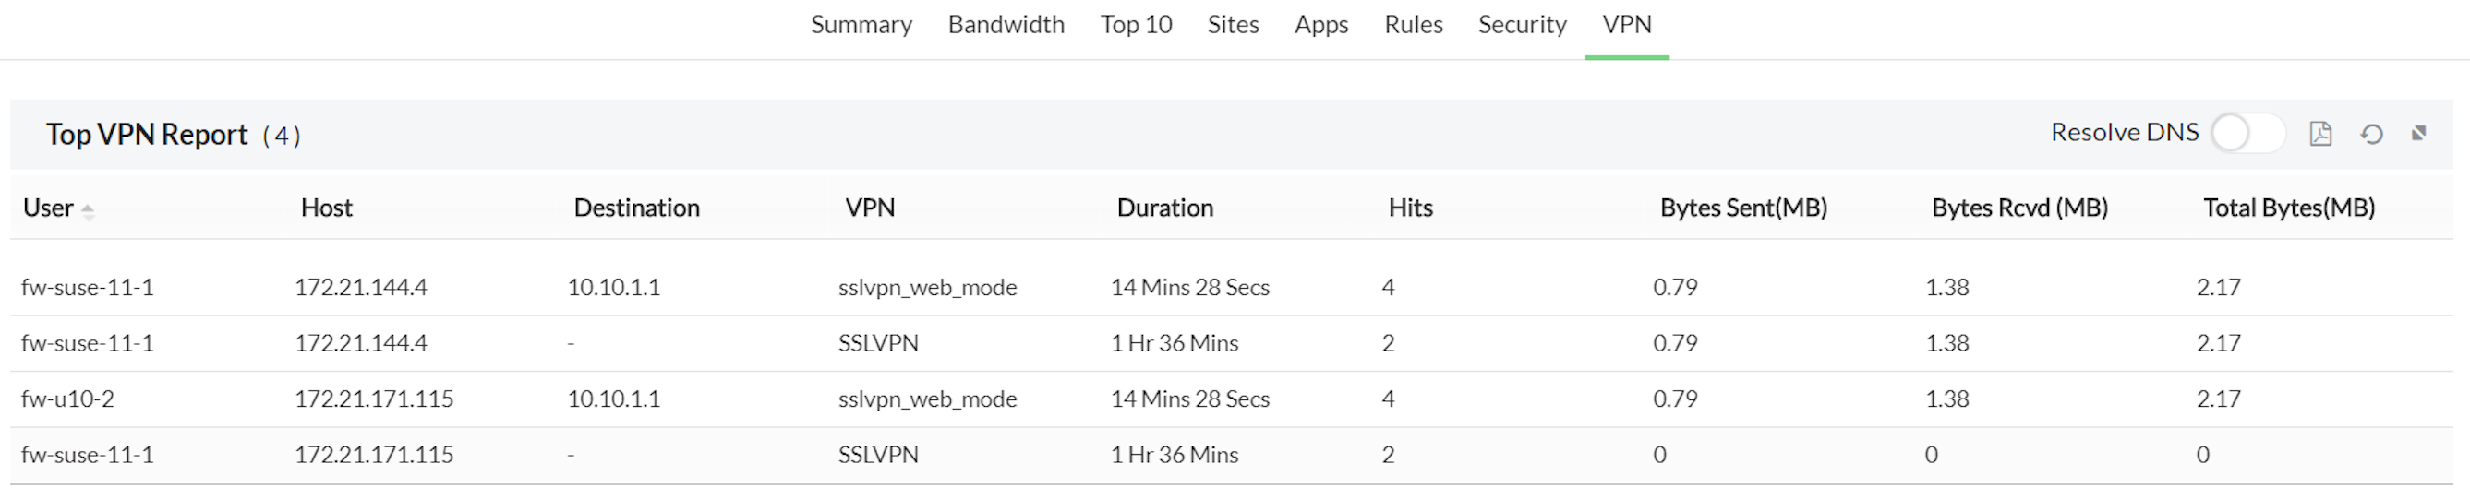Click the Host column header
Image resolution: width=2470 pixels, height=500 pixels.
click(326, 208)
